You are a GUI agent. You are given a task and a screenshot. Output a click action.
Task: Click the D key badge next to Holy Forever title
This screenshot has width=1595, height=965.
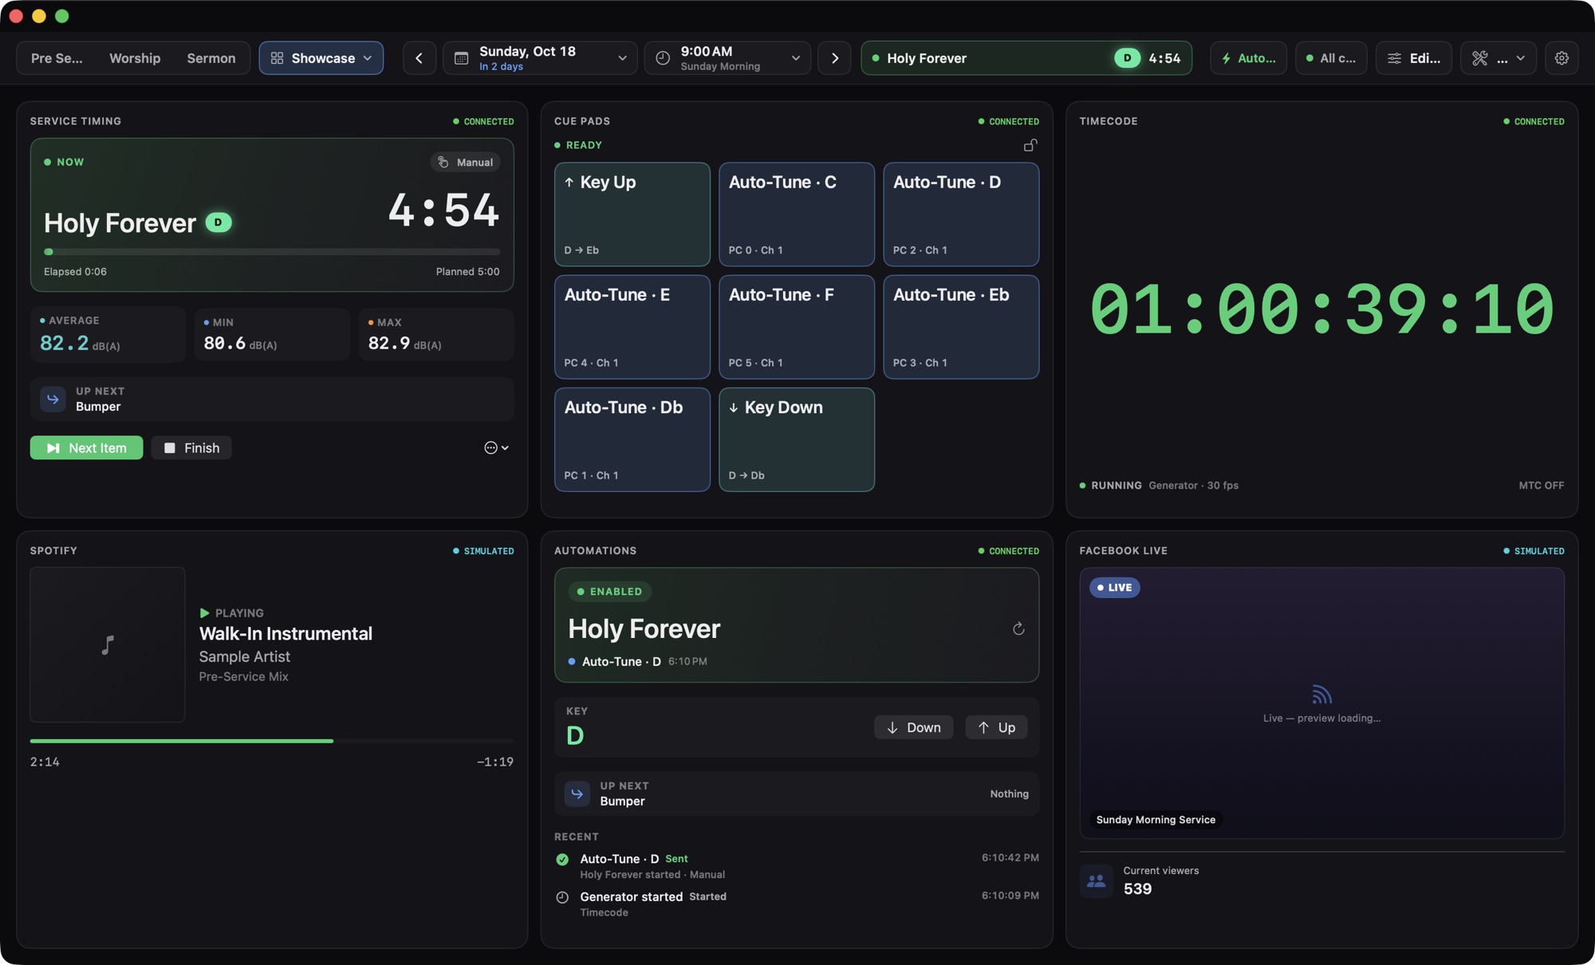click(x=219, y=223)
